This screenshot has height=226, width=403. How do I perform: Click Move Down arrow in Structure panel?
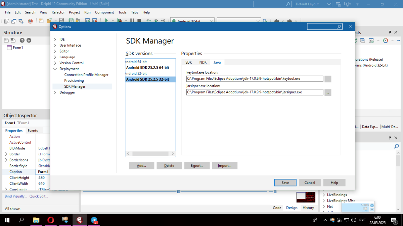pyautogui.click(x=29, y=40)
